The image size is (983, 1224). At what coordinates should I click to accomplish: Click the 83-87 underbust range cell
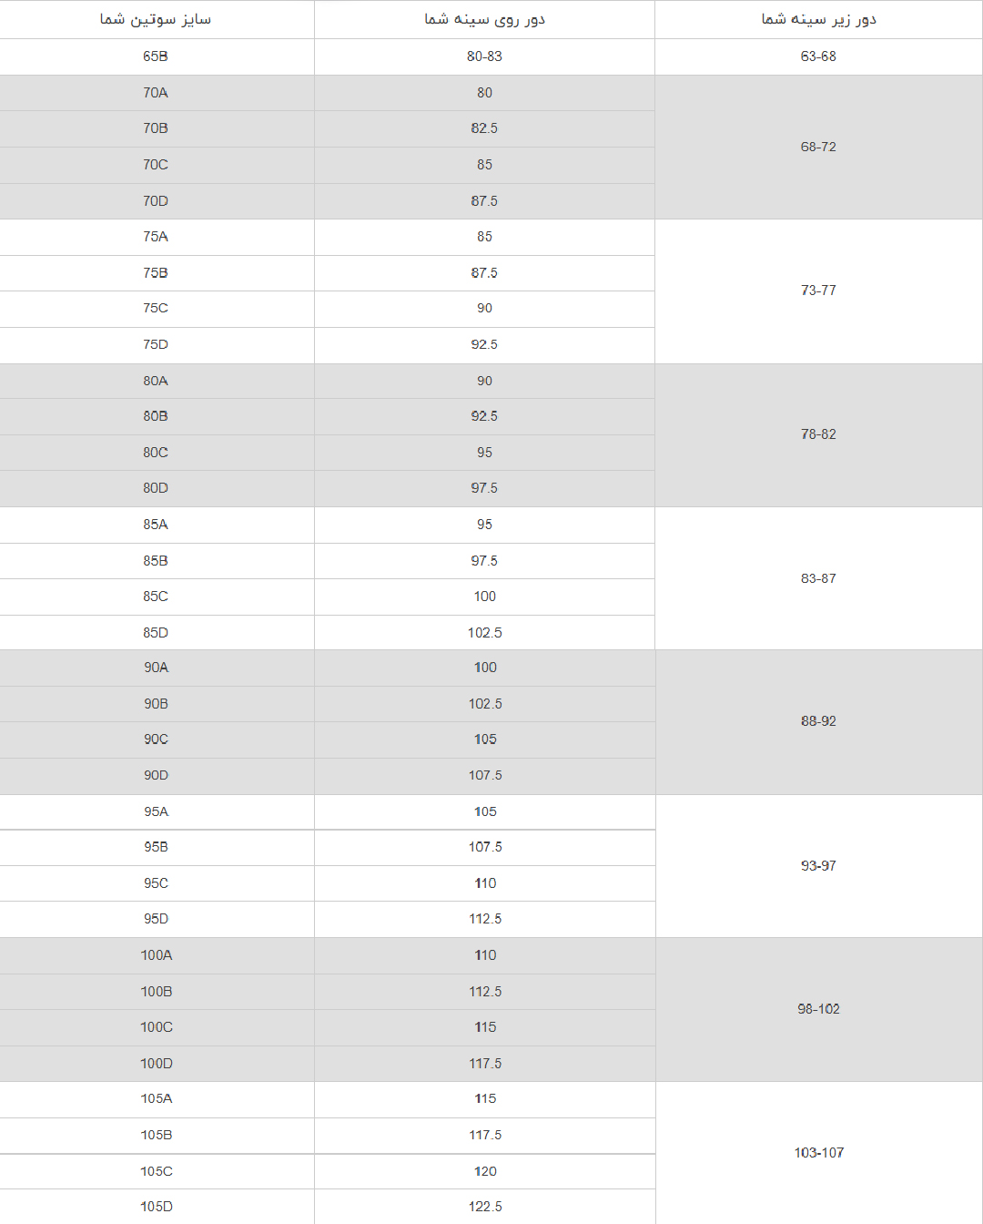tap(818, 578)
